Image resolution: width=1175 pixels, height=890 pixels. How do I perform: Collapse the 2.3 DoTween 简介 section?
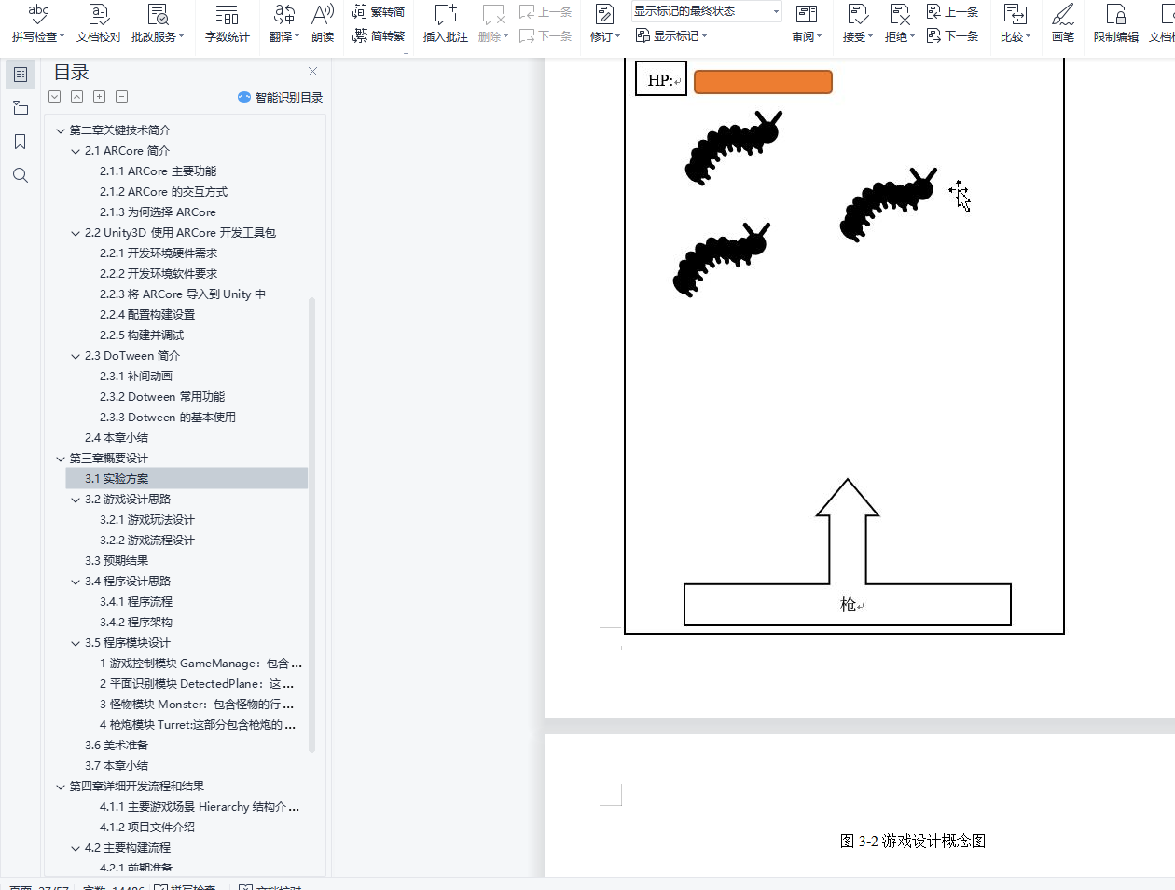(x=76, y=356)
